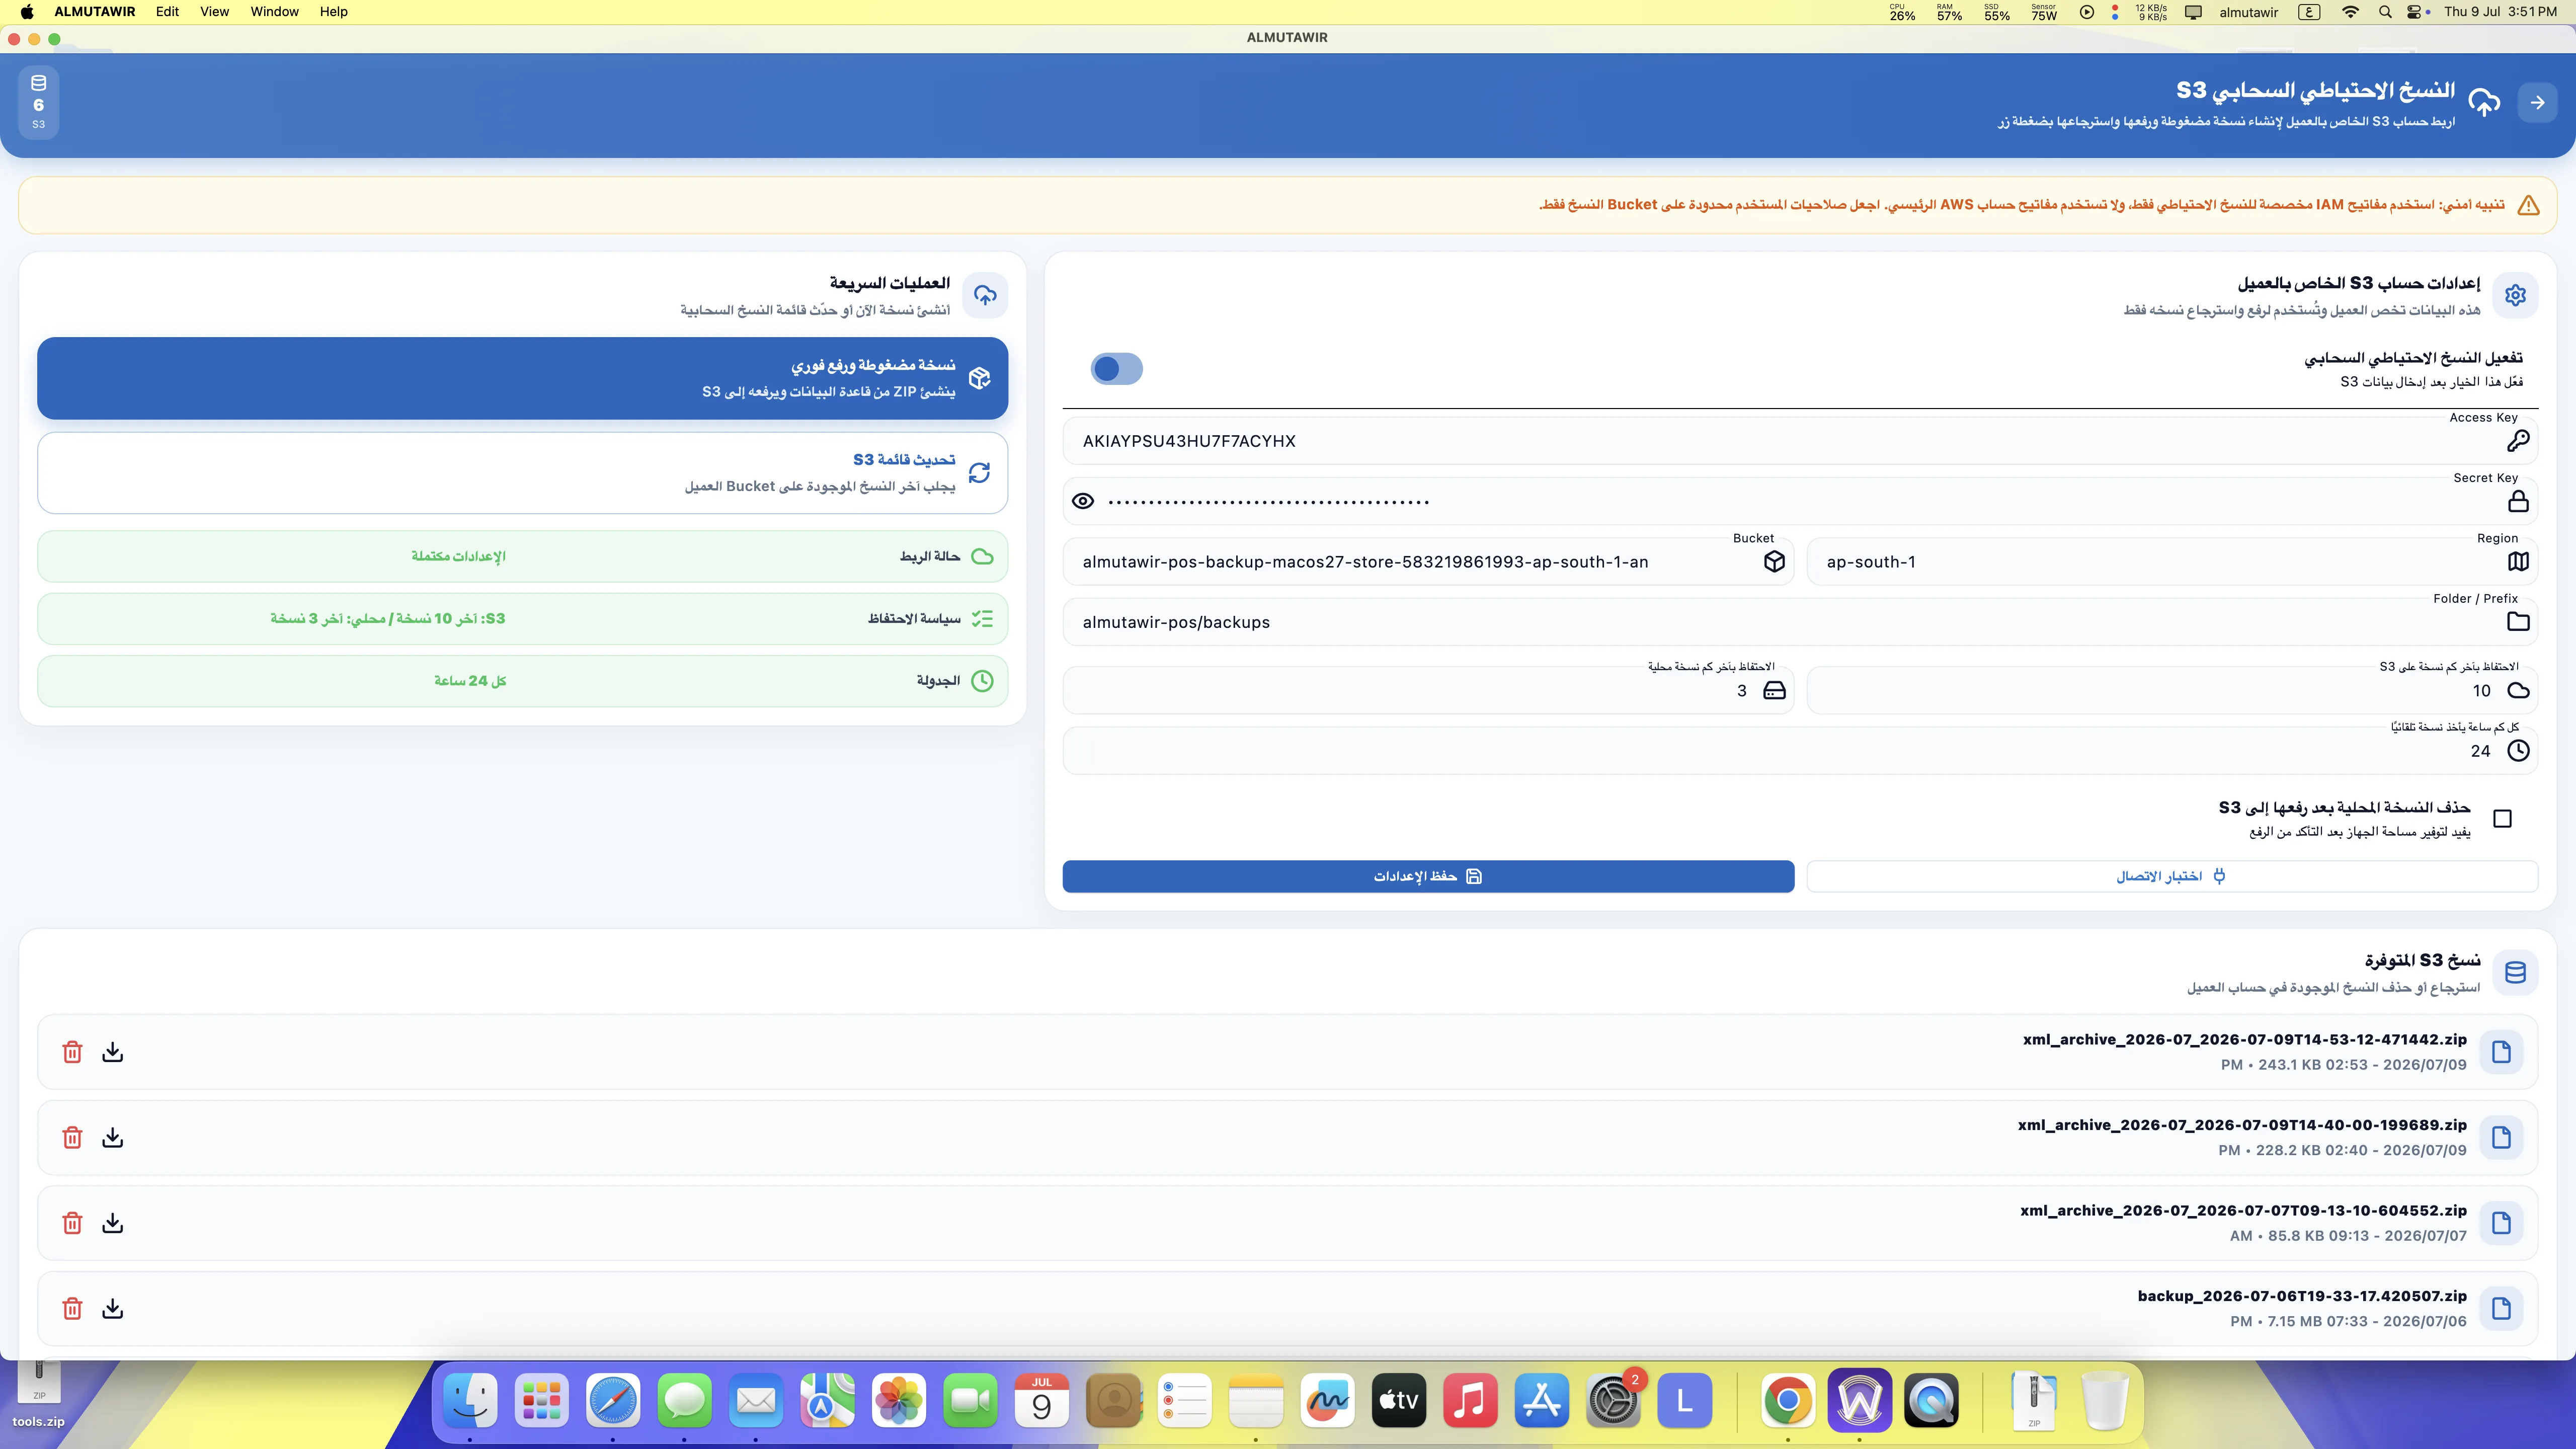Open the View menu
Viewport: 2576px width, 1449px height.
click(214, 12)
